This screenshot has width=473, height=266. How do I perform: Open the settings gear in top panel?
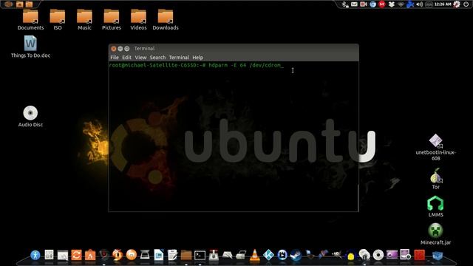tap(457, 4)
